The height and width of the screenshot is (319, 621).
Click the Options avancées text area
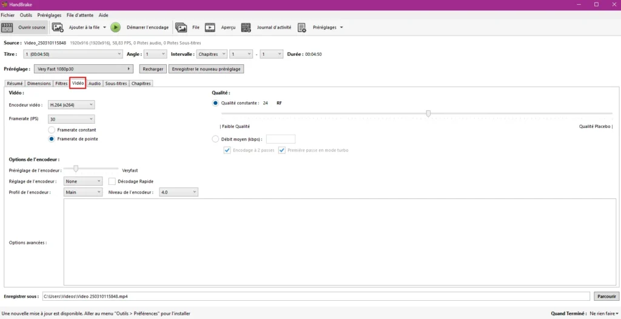pos(340,242)
